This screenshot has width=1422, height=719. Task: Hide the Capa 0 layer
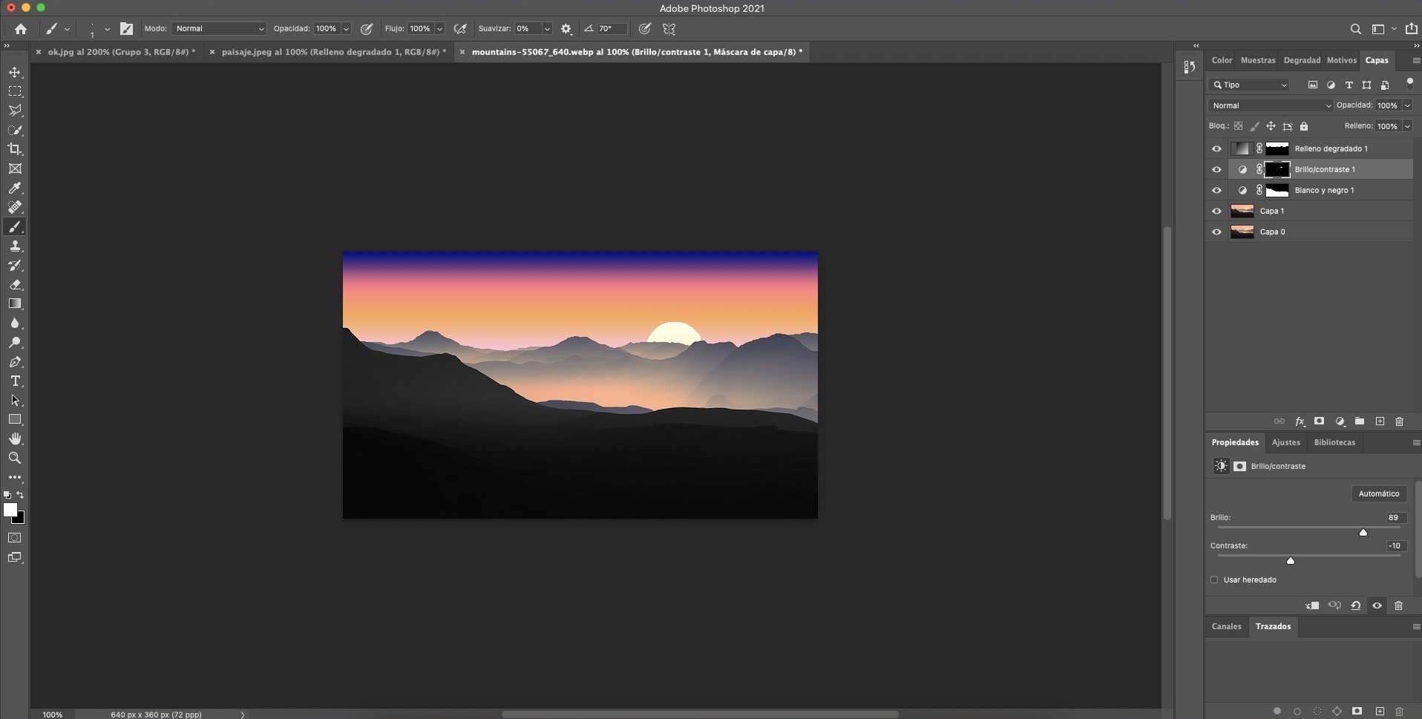pos(1216,232)
